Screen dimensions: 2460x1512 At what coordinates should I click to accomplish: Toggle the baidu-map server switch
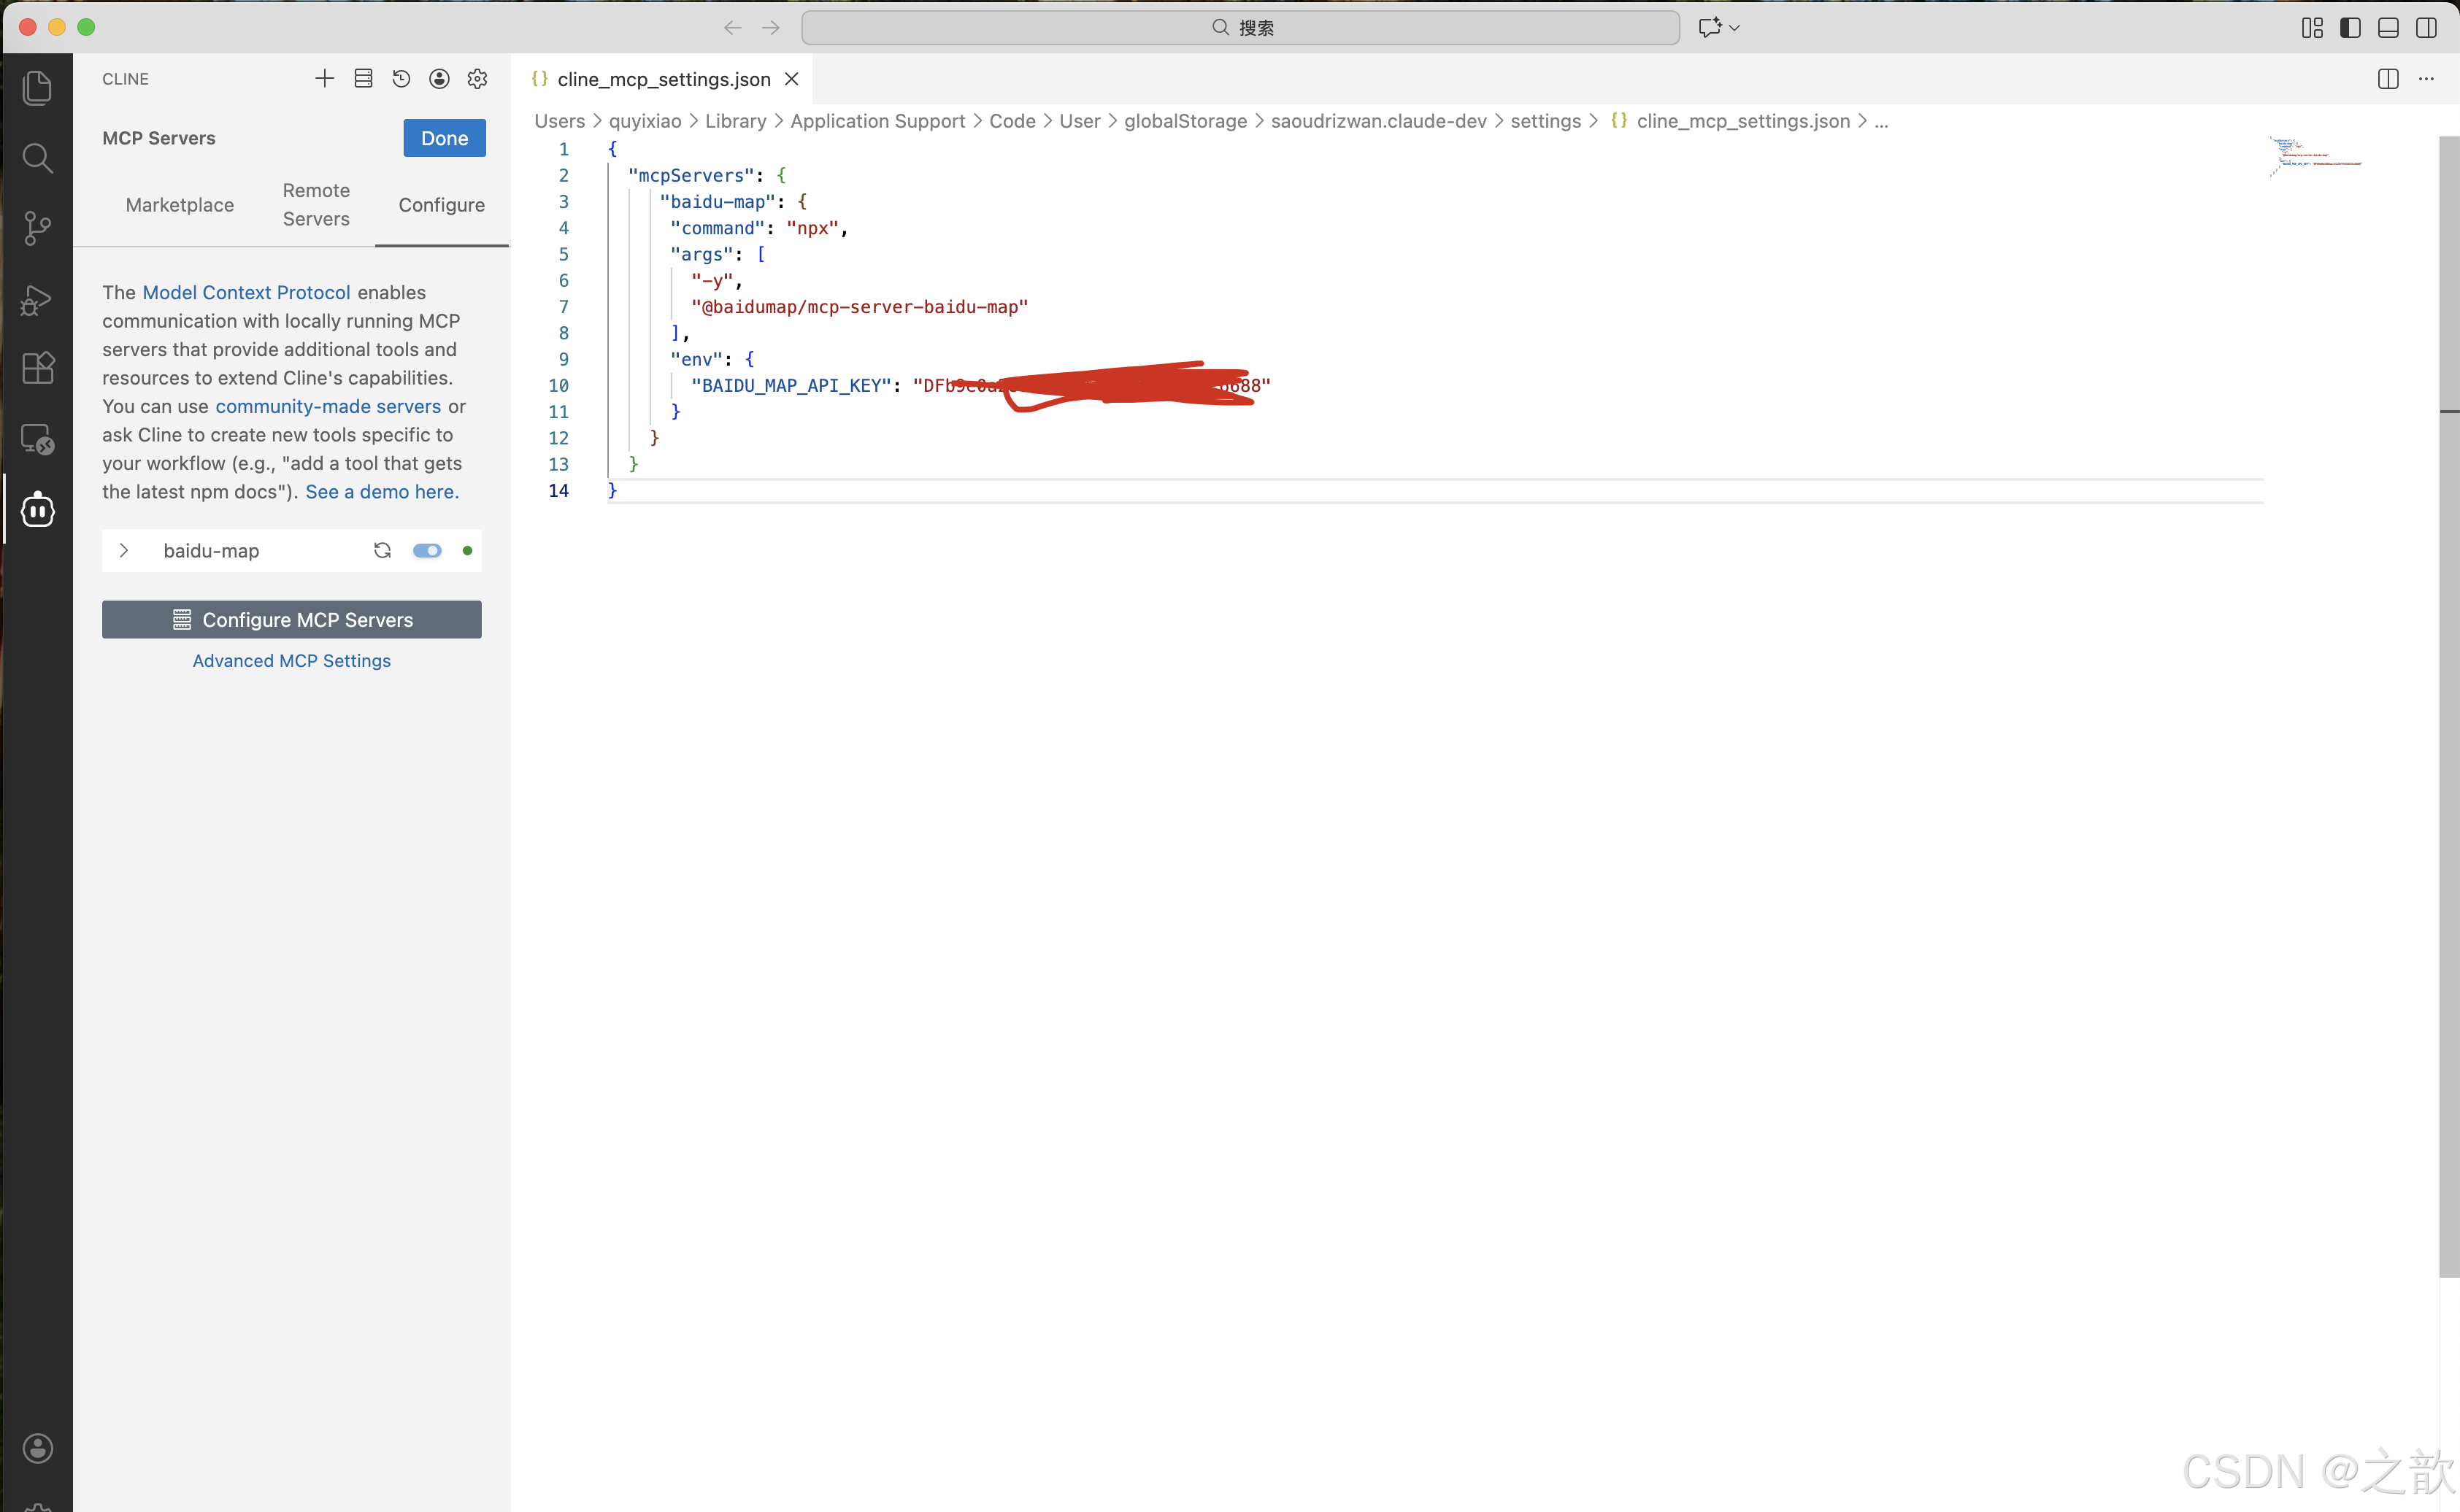(427, 551)
